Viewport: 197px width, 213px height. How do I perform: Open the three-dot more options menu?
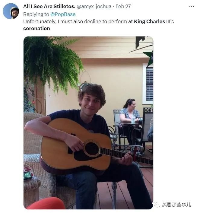(192, 7)
